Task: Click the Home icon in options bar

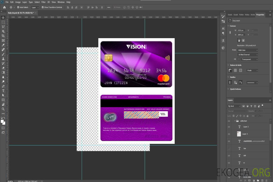Action: [4, 7]
